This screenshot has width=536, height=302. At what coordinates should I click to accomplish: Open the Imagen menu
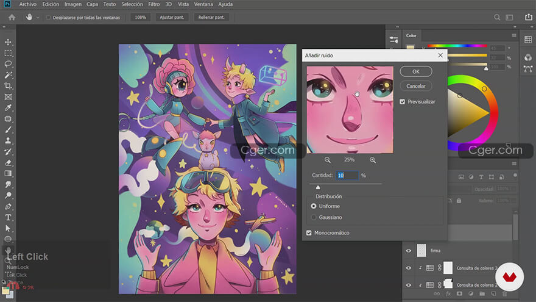73,4
